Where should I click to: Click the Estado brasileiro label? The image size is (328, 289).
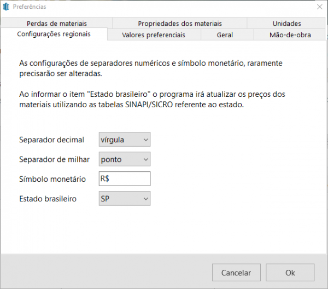click(x=48, y=199)
